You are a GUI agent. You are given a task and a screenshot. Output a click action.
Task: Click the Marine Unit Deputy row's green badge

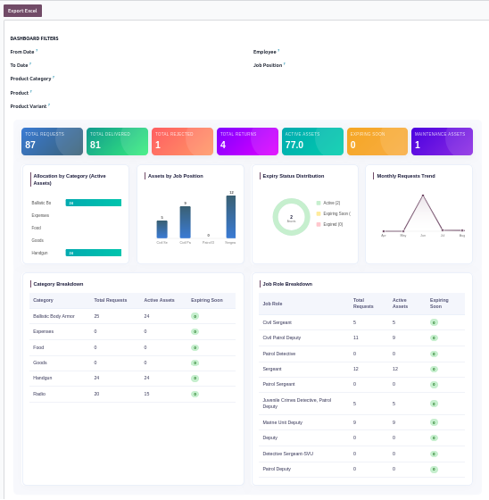click(434, 422)
